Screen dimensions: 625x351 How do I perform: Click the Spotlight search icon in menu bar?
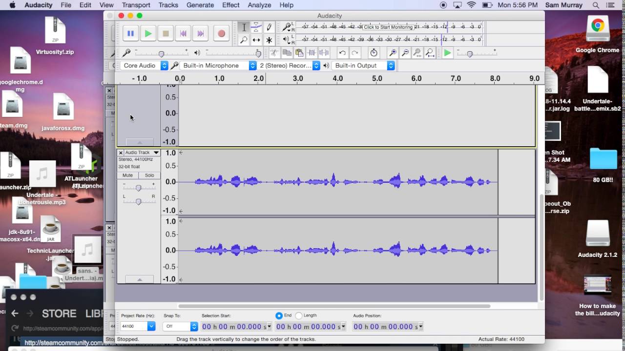coord(596,5)
